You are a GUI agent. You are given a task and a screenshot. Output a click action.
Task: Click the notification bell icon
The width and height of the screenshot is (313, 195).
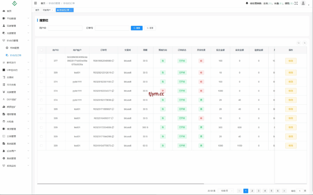247,3
